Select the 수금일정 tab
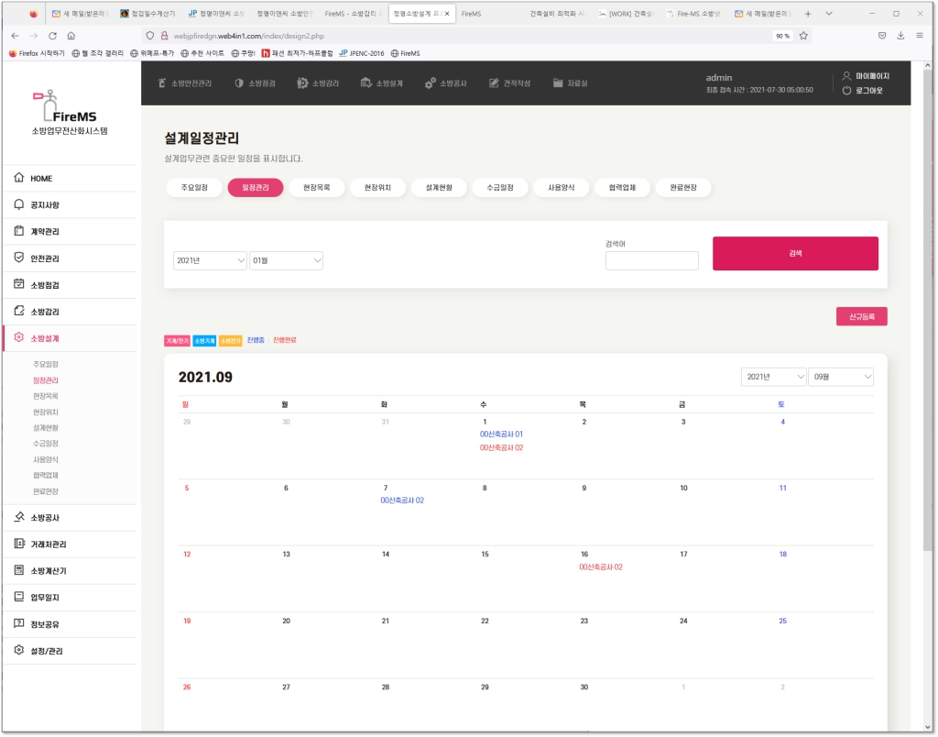The height and width of the screenshot is (737, 938). coord(499,187)
